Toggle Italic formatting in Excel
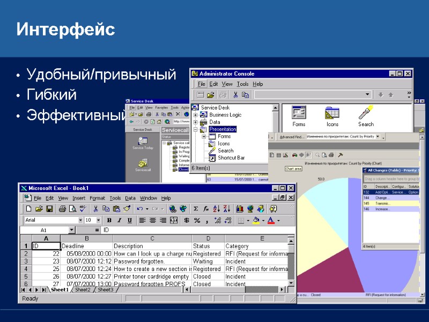Image resolution: width=429 pixels, height=322 pixels. tap(119, 220)
